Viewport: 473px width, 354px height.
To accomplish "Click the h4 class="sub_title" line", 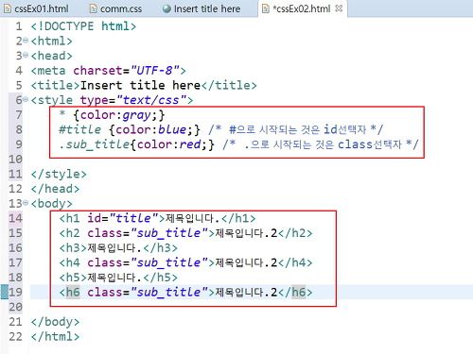I will point(185,262).
